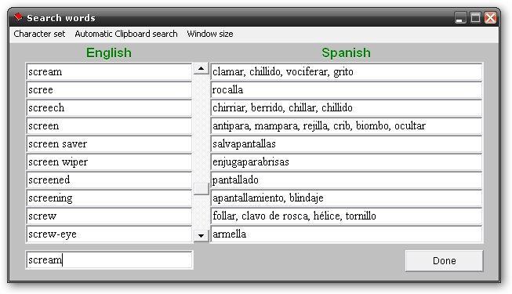Screen dimensions: 512x294
Task: Select the English word 'screening'
Action: click(109, 198)
